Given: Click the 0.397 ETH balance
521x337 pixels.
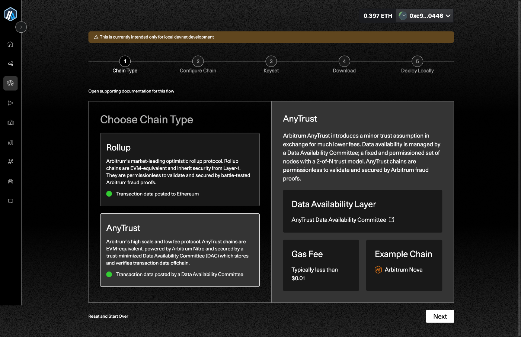Looking at the screenshot, I should [x=378, y=16].
